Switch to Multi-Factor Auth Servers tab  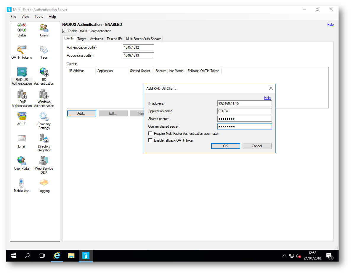pyautogui.click(x=144, y=39)
